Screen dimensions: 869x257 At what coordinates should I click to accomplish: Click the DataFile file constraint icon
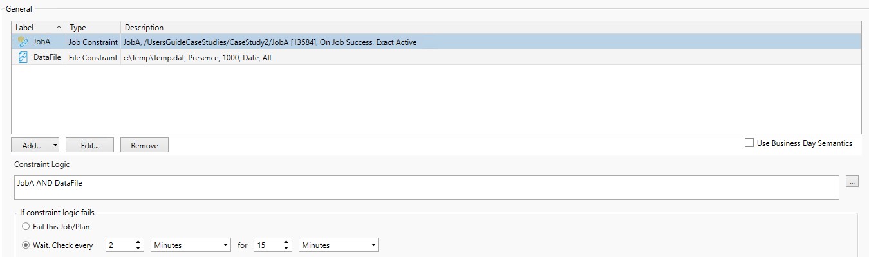pos(23,58)
